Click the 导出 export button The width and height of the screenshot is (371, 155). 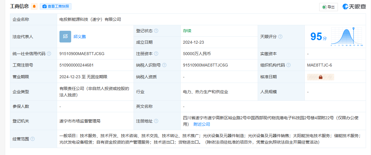pos(328,7)
